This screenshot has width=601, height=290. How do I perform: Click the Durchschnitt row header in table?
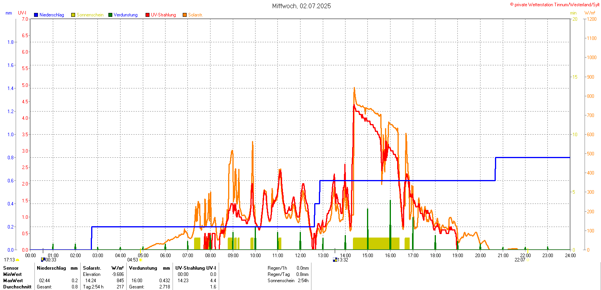17,287
